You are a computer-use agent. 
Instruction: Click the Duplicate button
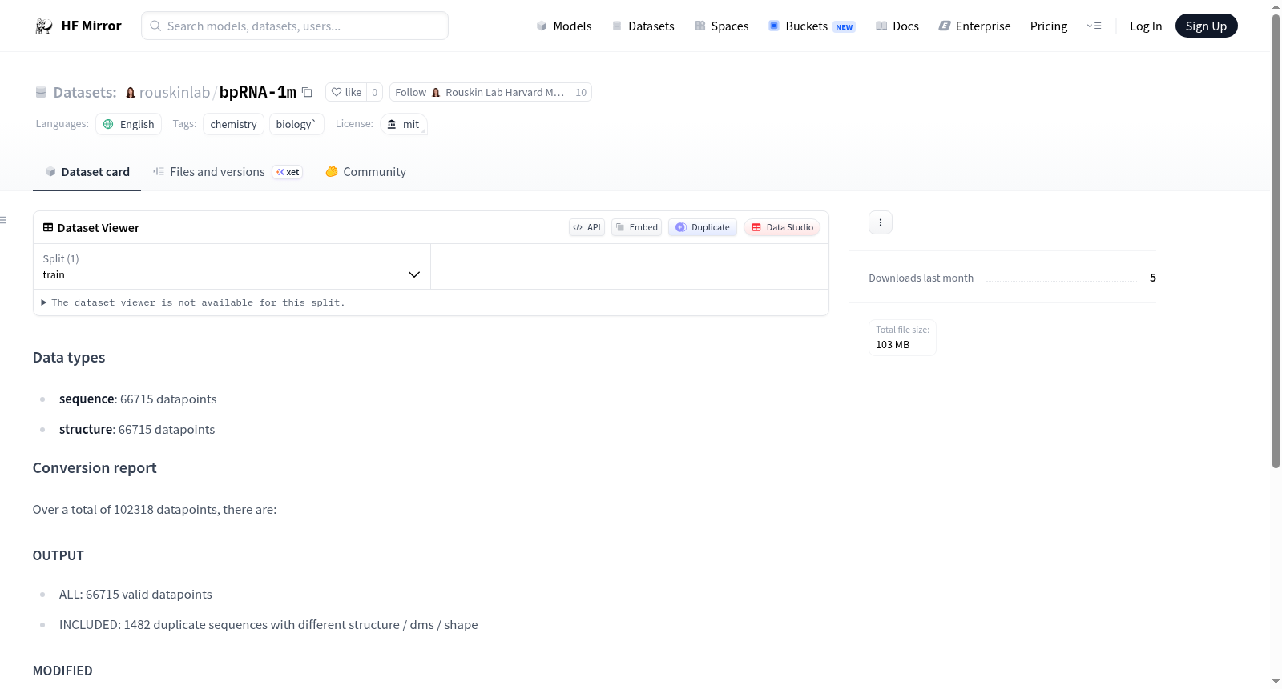tap(703, 227)
